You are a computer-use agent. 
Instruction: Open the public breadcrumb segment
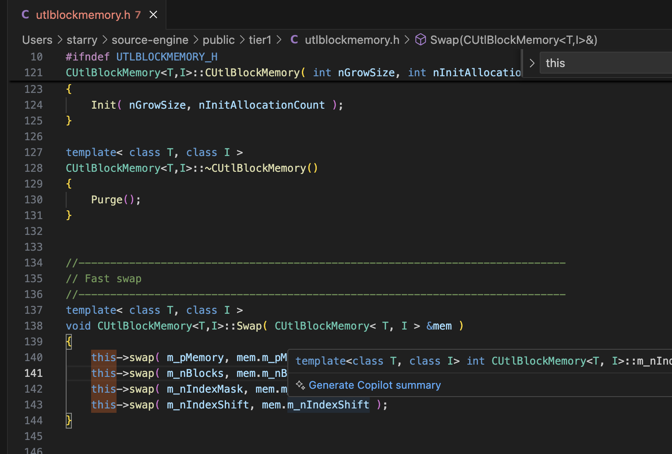(219, 40)
